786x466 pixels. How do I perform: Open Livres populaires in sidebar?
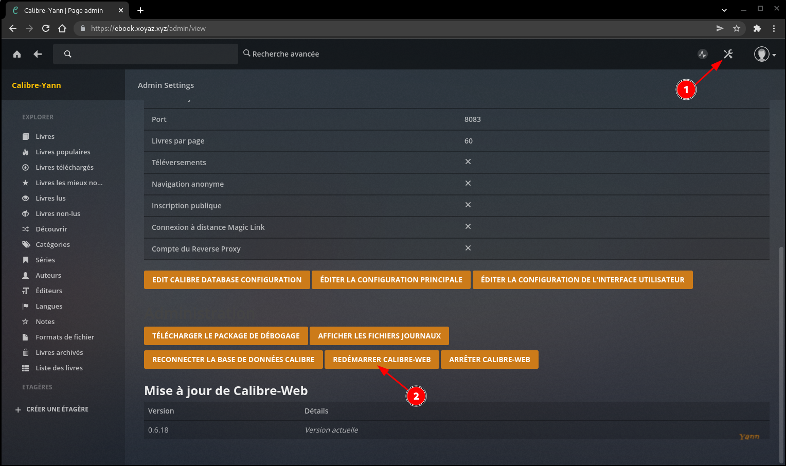[x=63, y=152]
